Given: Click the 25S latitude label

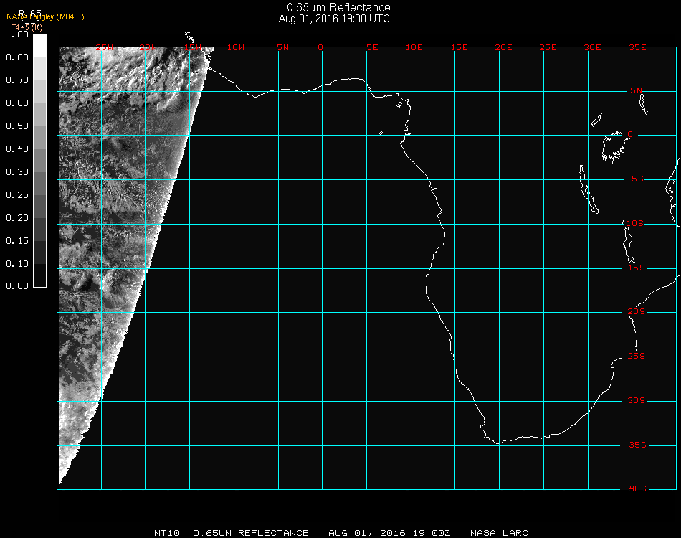Looking at the screenshot, I should (x=637, y=357).
